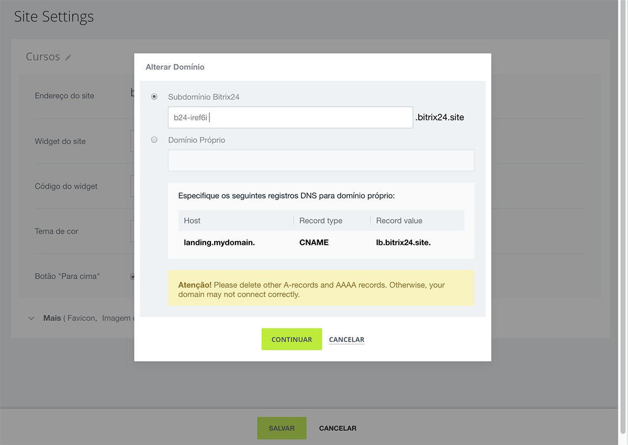Screen dimensions: 628x445
Task: Click the Host column header
Action: pos(192,221)
